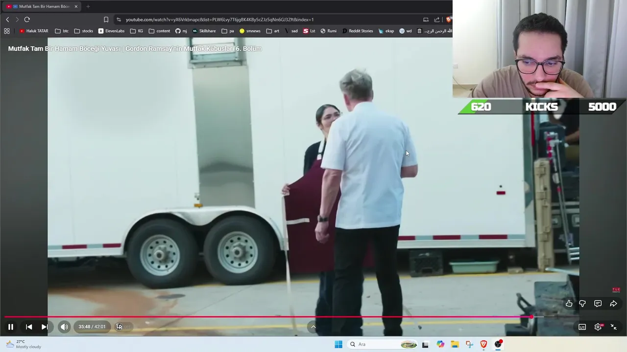This screenshot has height=352, width=627.
Task: Open weather widget showing 27°C
Action: coord(24,344)
